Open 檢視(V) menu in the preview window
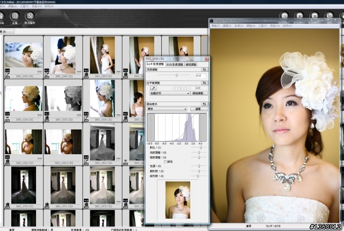Image resolution: width=344 pixels, height=231 pixels. (x=239, y=26)
